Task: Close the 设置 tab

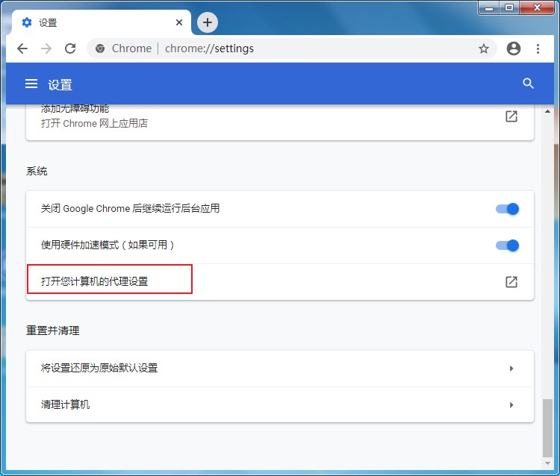Action: (179, 22)
